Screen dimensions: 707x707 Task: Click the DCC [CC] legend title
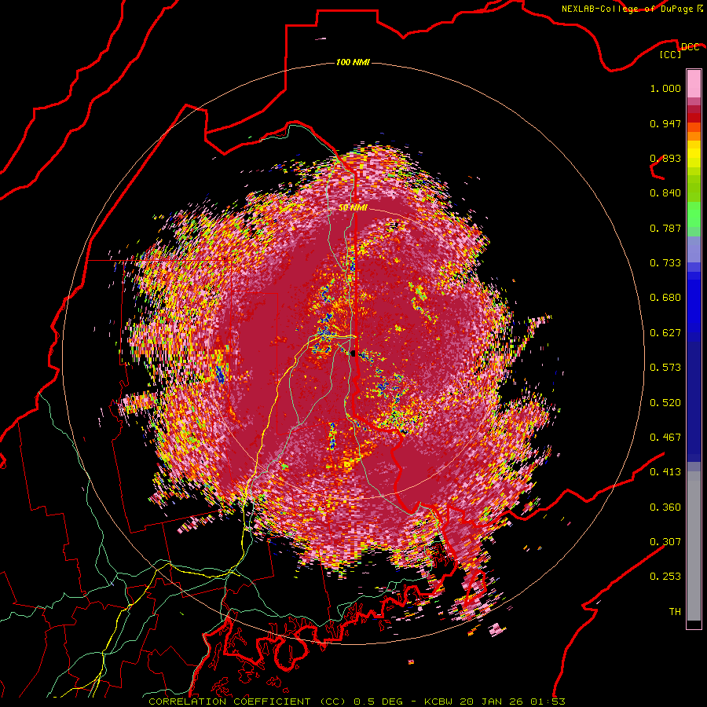(680, 50)
